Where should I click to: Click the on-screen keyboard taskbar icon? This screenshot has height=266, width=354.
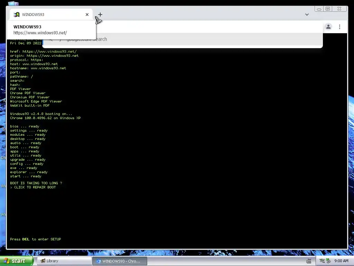click(309, 261)
